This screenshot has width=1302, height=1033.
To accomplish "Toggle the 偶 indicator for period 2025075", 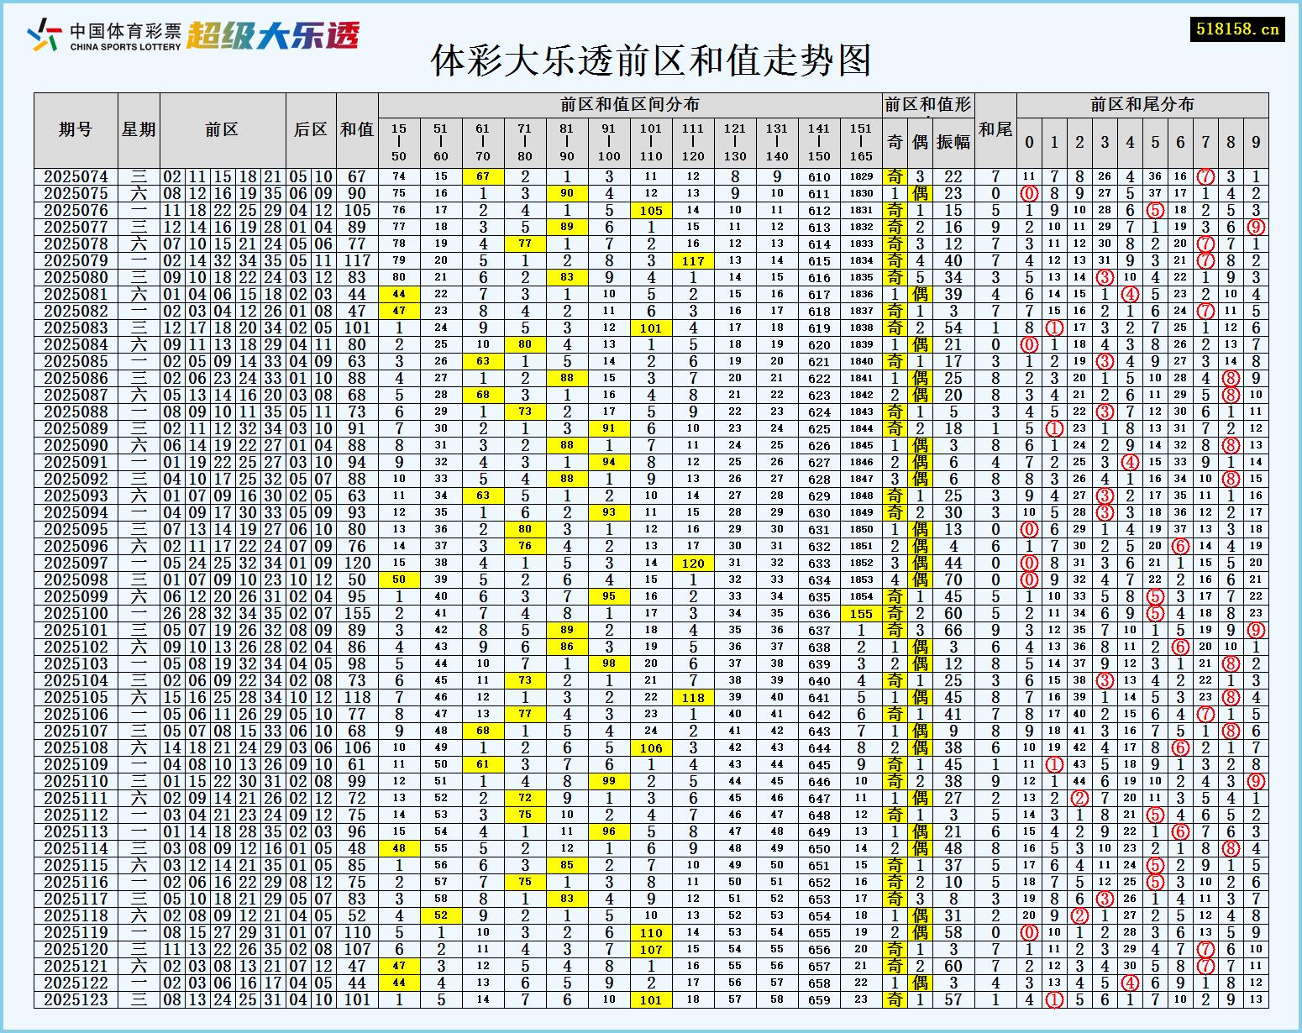I will click(x=921, y=193).
